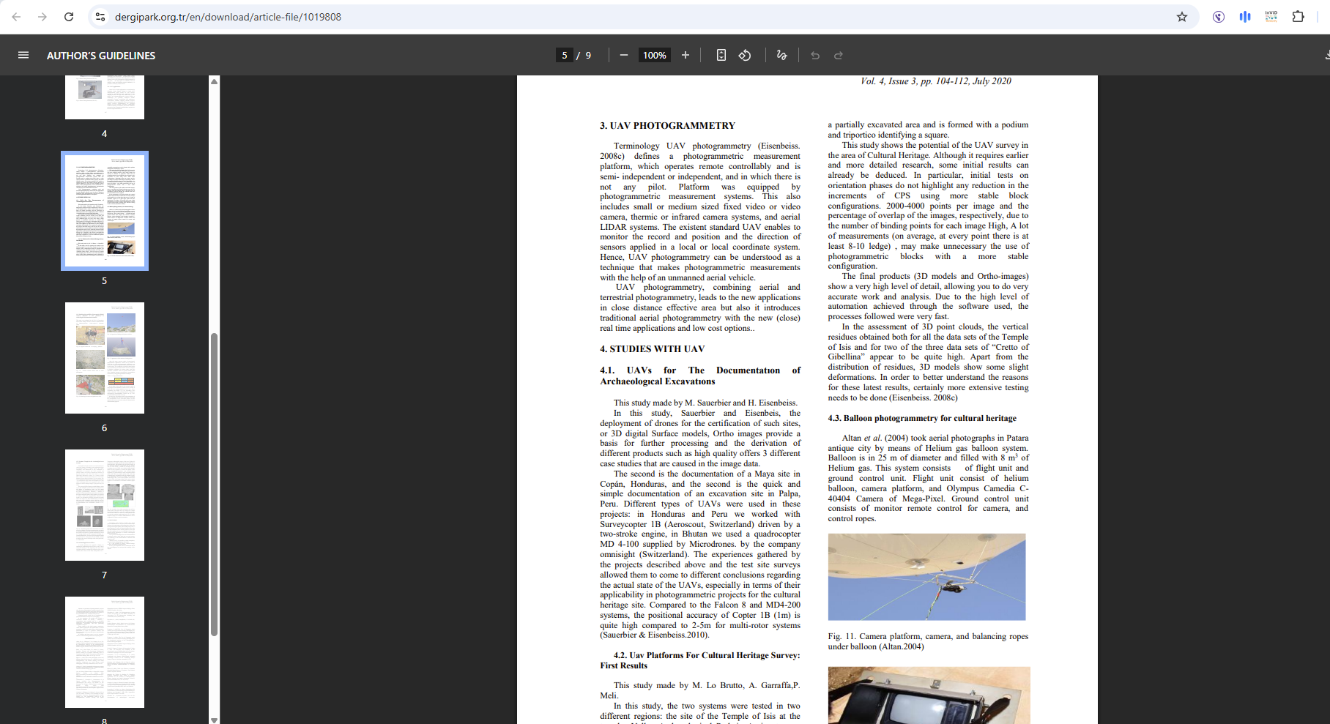View site information icon in address bar
This screenshot has height=724, width=1330.
(100, 17)
